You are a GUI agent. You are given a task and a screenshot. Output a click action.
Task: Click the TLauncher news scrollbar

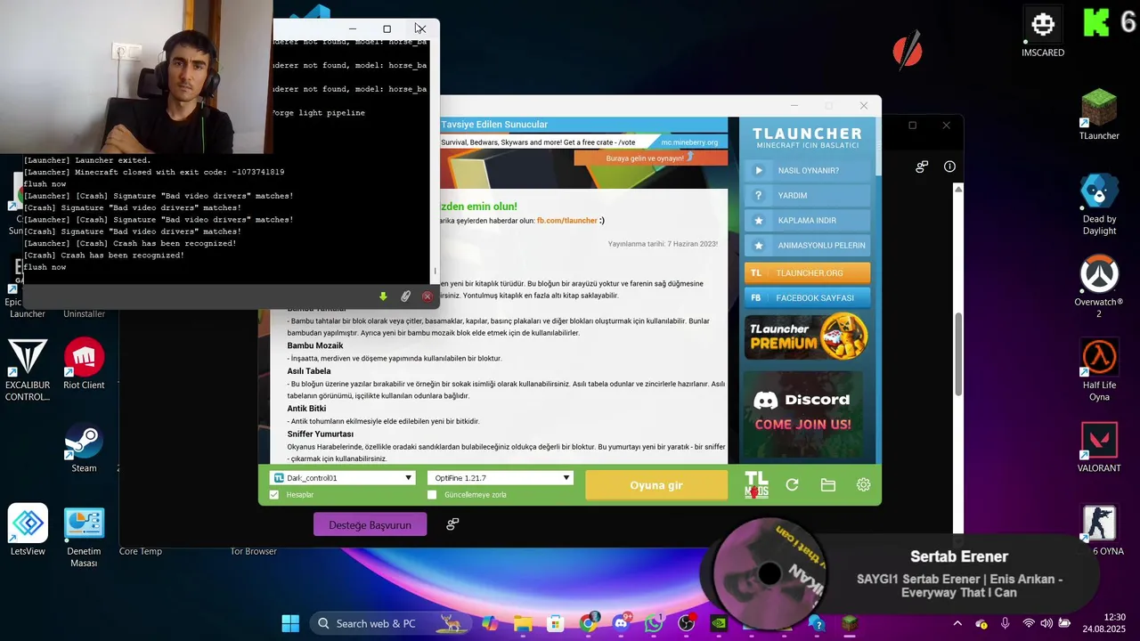coord(876,147)
